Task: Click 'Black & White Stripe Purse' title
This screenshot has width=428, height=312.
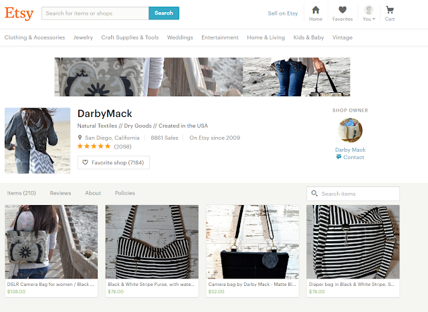Action: [x=151, y=284]
